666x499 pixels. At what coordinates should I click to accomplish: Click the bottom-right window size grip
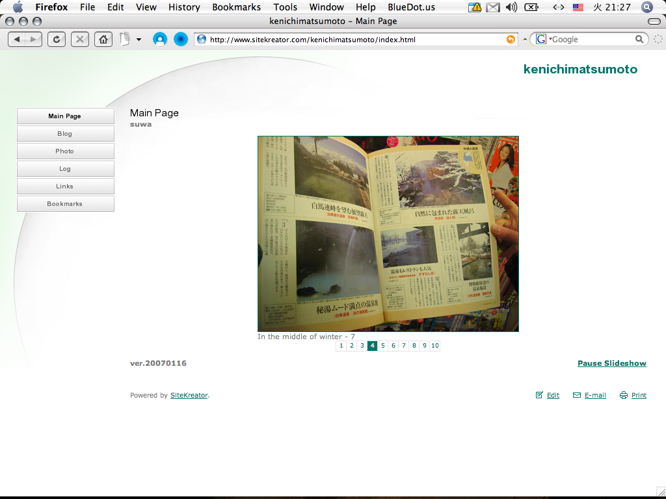(661, 491)
